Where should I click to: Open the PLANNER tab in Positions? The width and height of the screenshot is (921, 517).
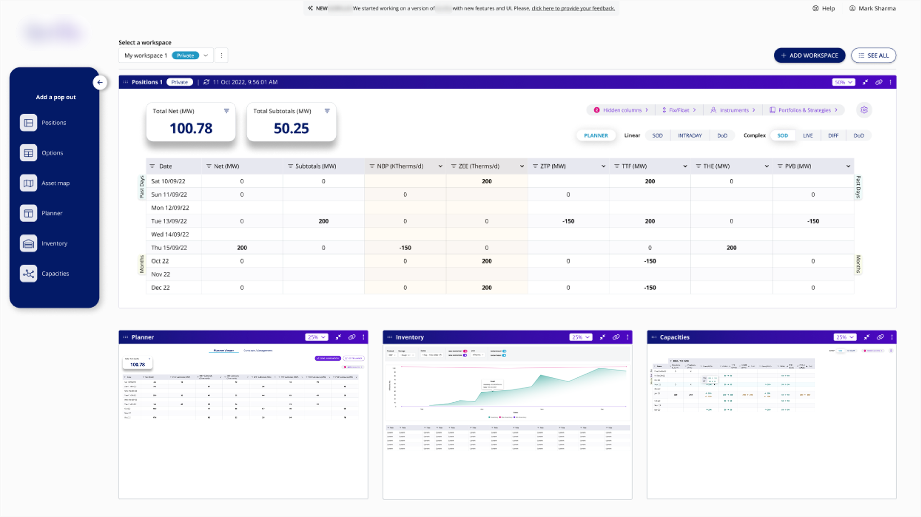[x=596, y=136]
